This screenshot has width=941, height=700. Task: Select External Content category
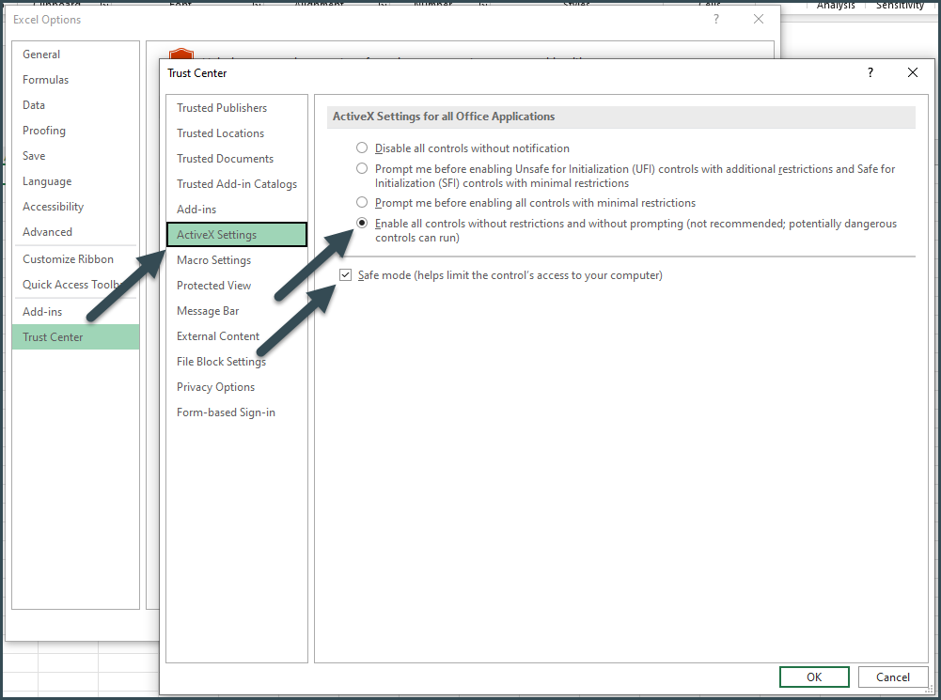tap(217, 335)
